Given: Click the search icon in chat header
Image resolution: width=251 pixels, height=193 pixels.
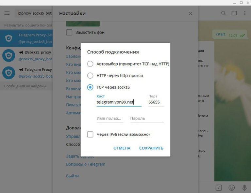Looking at the screenshot, I should click(x=224, y=13).
